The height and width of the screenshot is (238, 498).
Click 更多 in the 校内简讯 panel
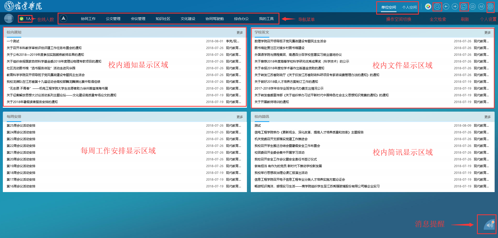tap(487, 117)
